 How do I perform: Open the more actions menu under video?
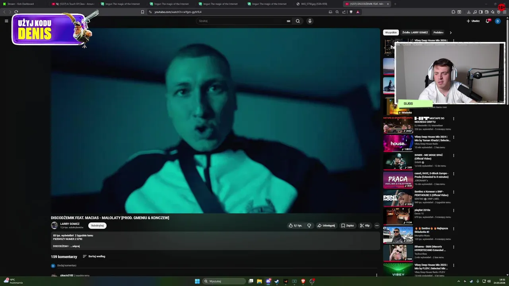[377, 226]
